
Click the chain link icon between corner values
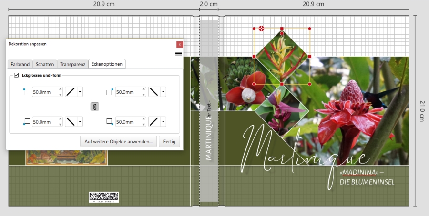[94, 107]
